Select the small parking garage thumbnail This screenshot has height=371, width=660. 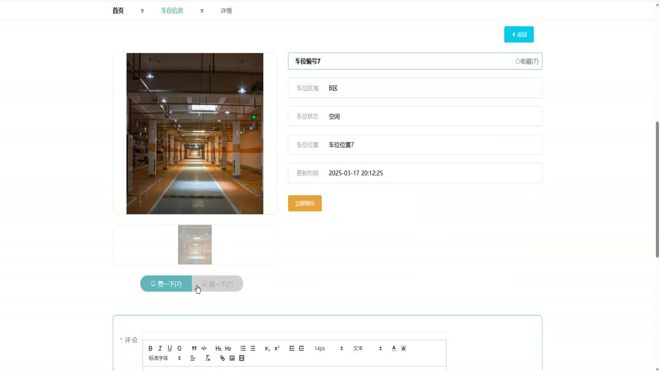point(195,244)
